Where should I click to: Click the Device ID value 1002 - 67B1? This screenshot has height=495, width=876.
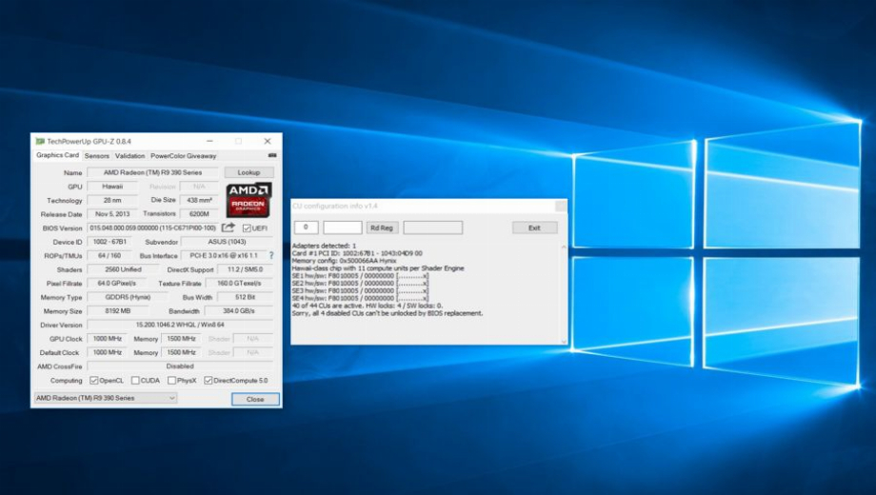click(x=110, y=242)
